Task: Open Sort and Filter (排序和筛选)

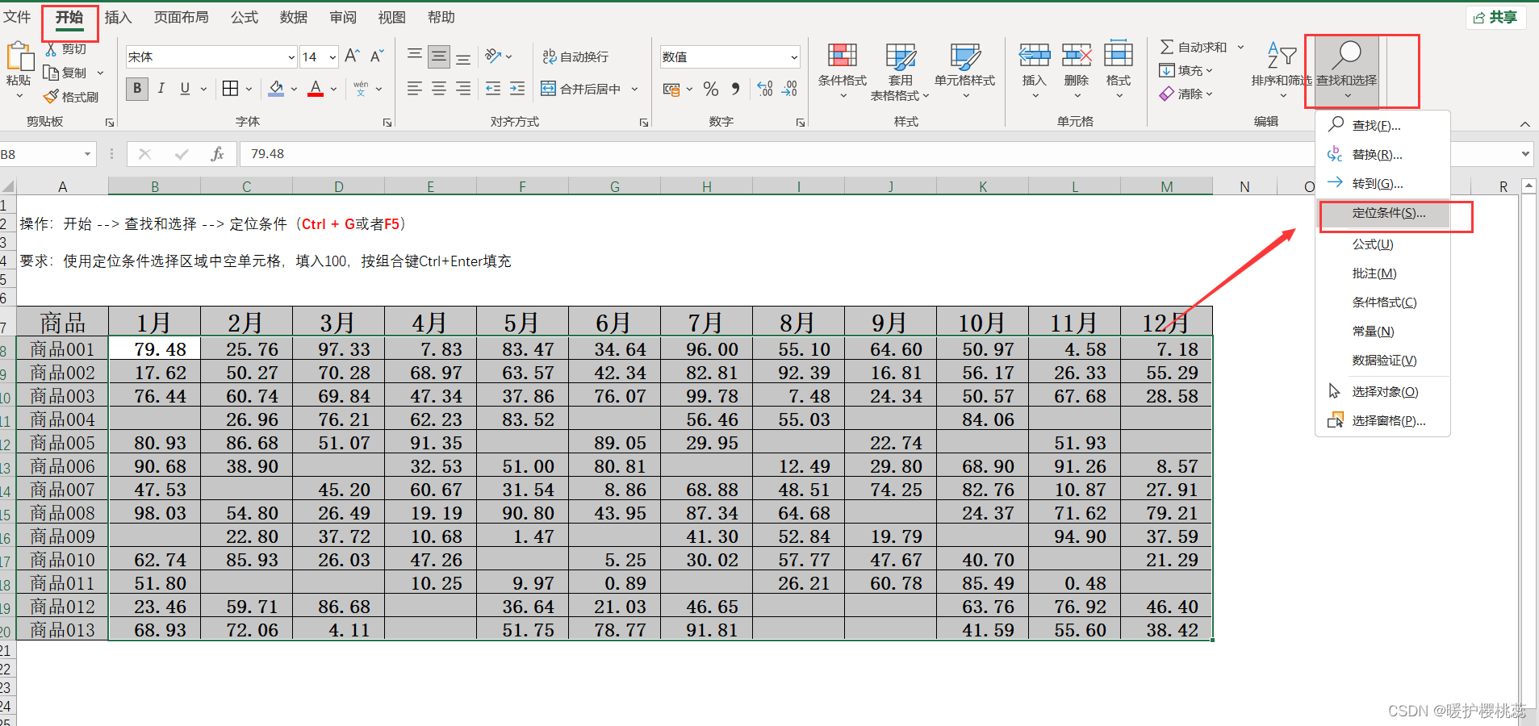Action: tap(1282, 71)
